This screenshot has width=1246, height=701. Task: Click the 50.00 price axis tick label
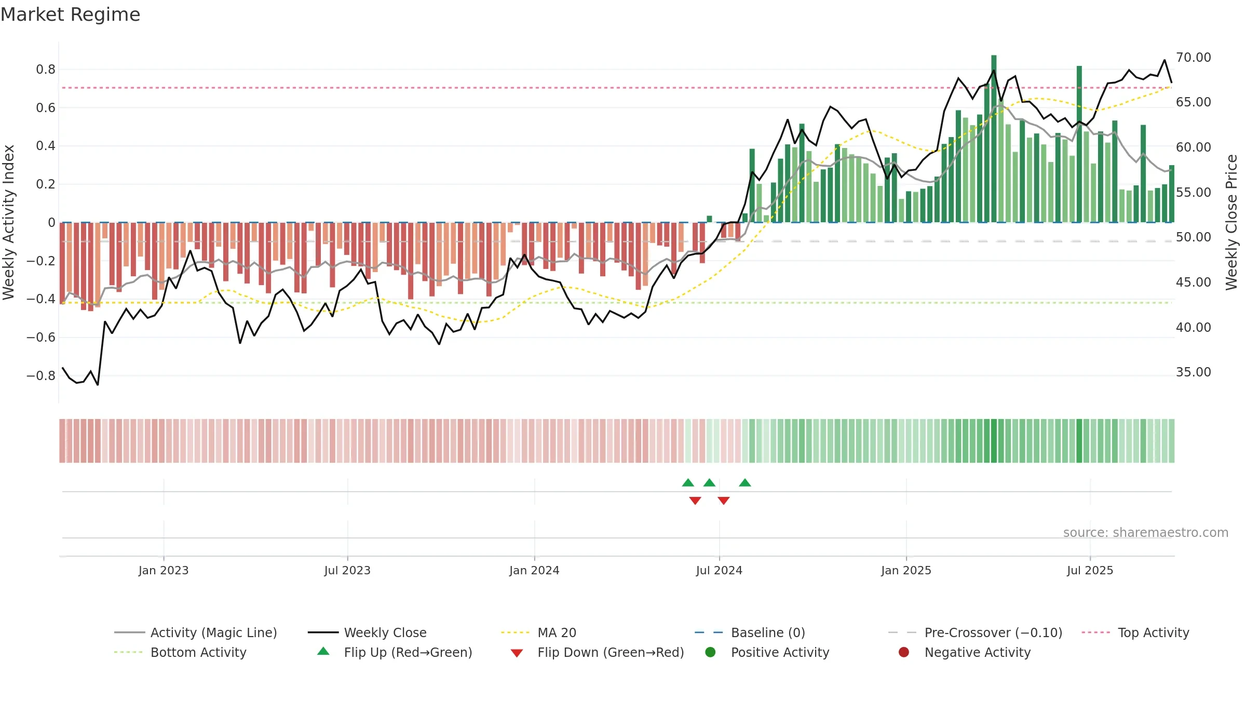click(x=1193, y=237)
